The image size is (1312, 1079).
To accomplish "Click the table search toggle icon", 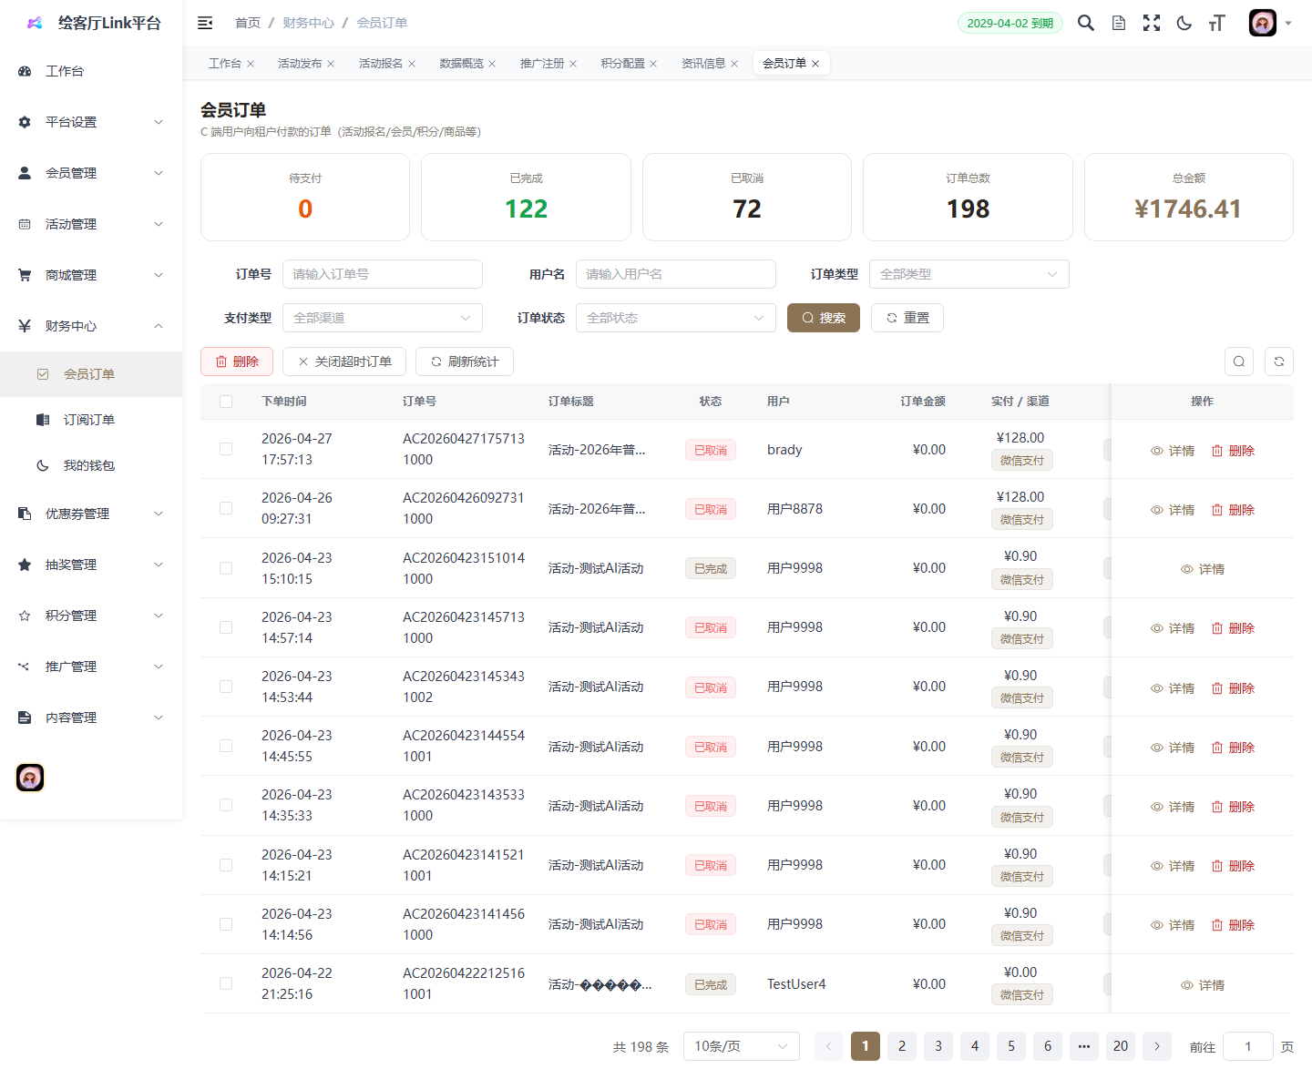I will click(x=1239, y=361).
